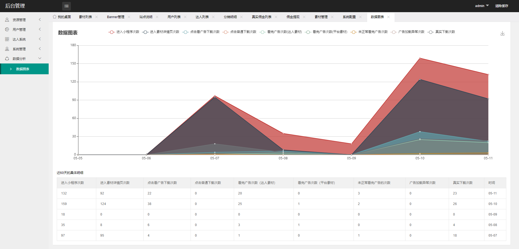The image size is (519, 249).
Task: Download the chart as image
Action: [x=502, y=33]
